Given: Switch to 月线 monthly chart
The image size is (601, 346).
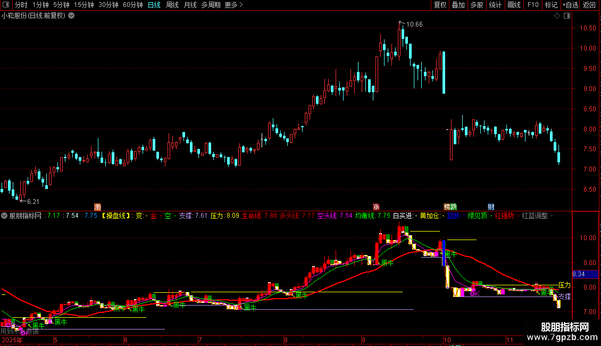Looking at the screenshot, I should [x=190, y=5].
